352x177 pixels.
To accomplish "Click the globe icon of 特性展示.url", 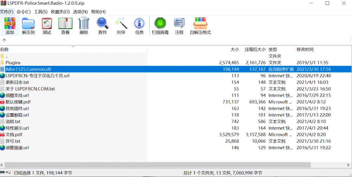I will click(x=2, y=128).
